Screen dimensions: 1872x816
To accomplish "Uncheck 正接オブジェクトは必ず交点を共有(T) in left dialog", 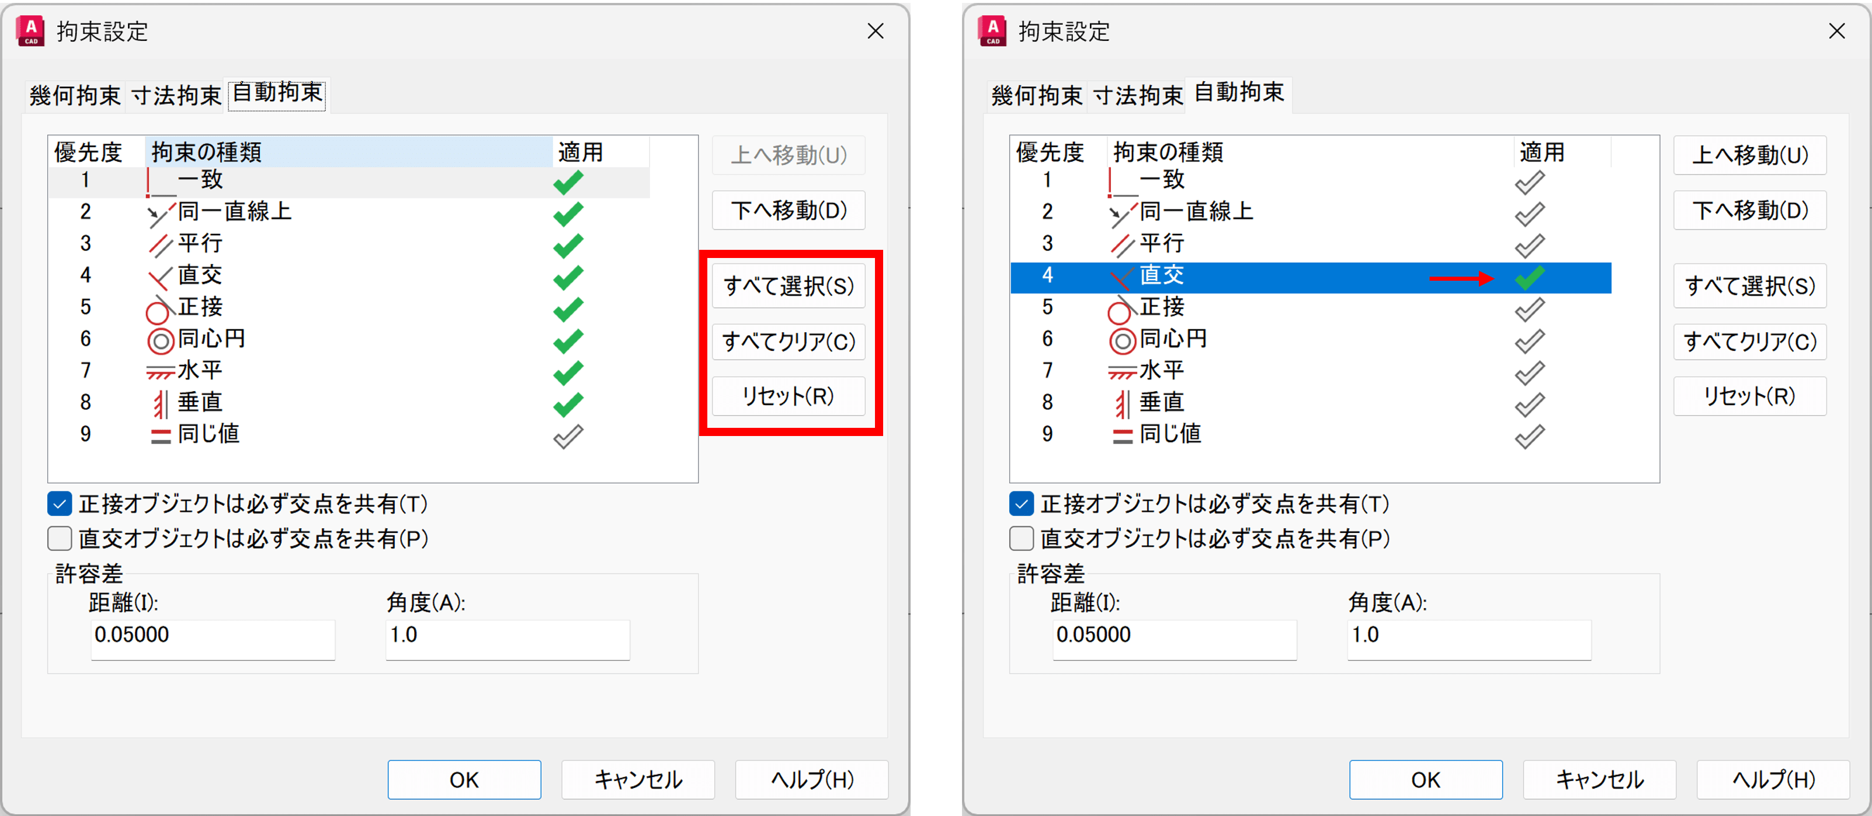I will tap(60, 503).
